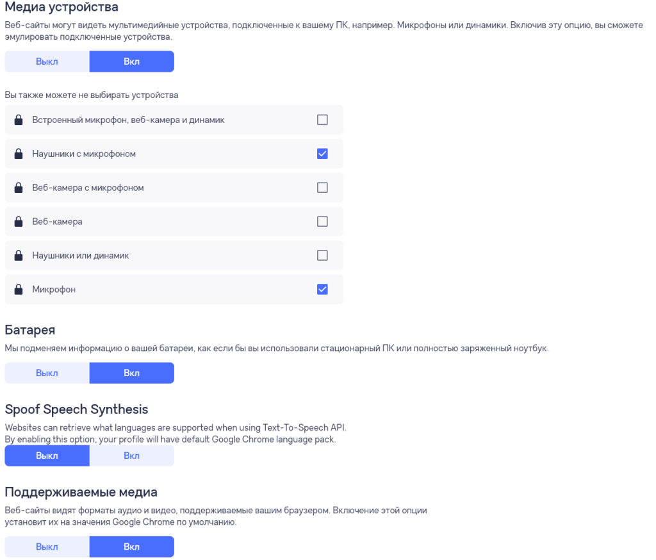
Task: Select Вкл under Медиа устройства
Action: [132, 62]
